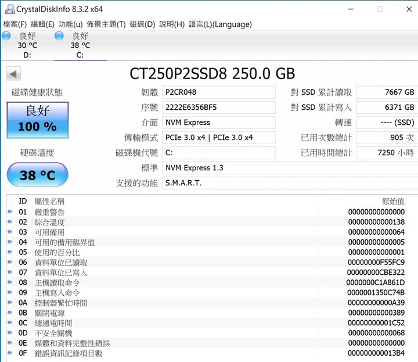Click the status dot for attribute 05
The image size is (418, 362).
pos(10,252)
